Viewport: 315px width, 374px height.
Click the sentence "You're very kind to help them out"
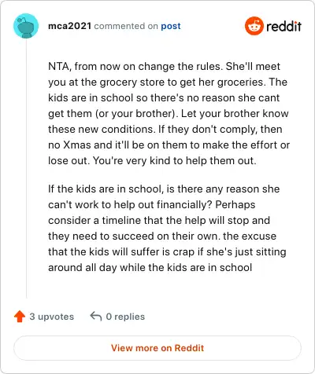(174, 161)
